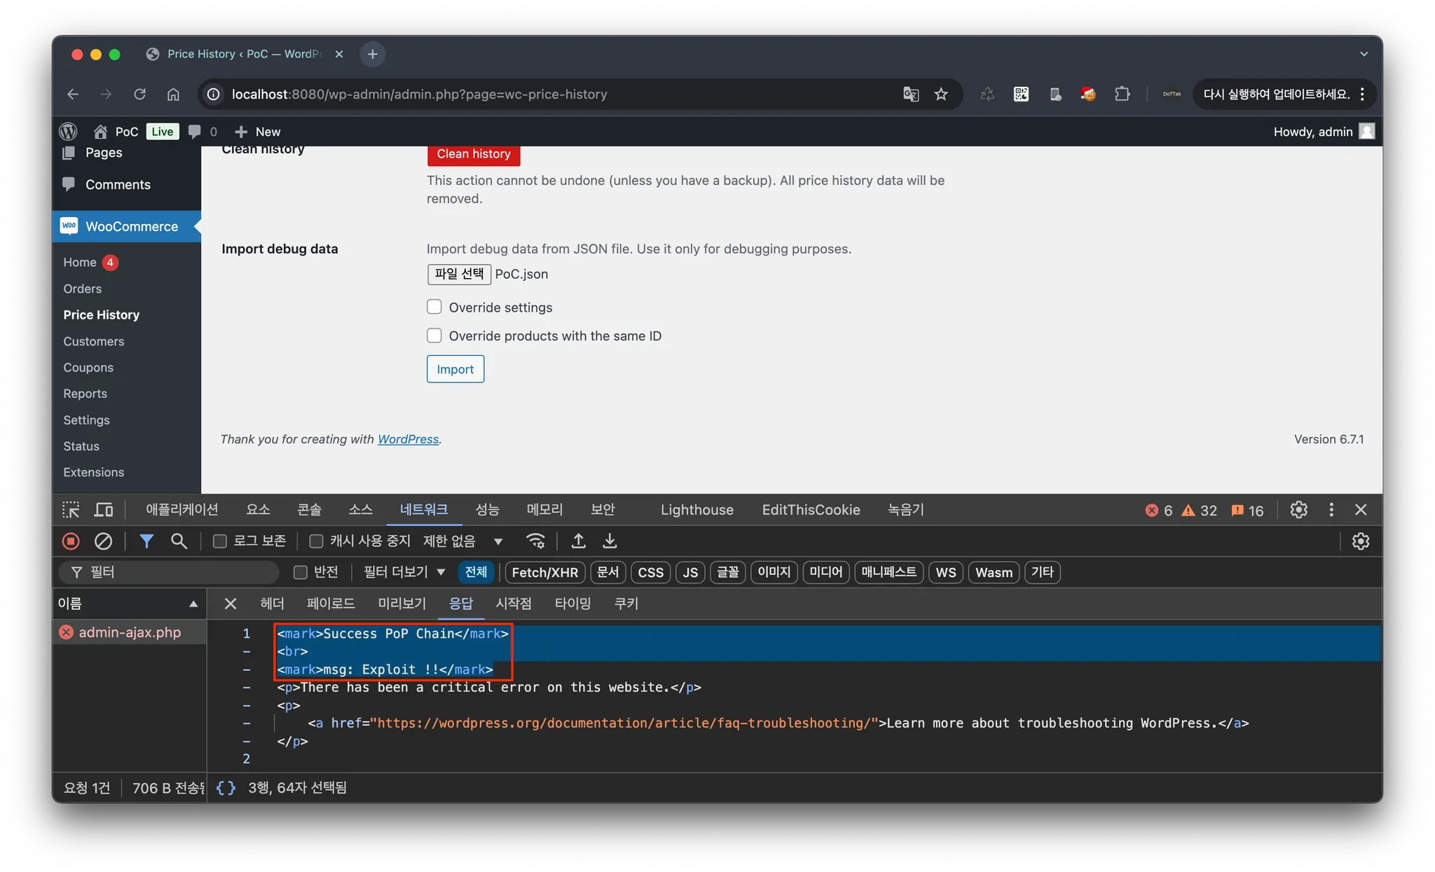Check Override products with the same ID
1435x872 pixels.
pyautogui.click(x=434, y=336)
